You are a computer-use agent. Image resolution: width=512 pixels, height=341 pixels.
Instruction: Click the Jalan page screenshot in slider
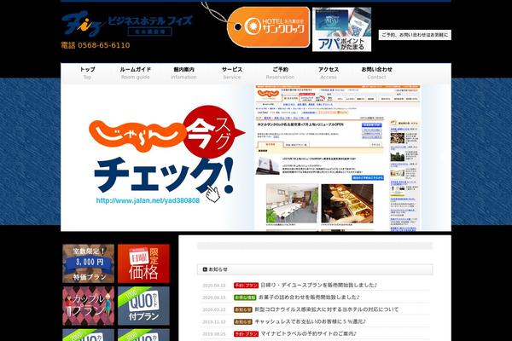(x=338, y=158)
